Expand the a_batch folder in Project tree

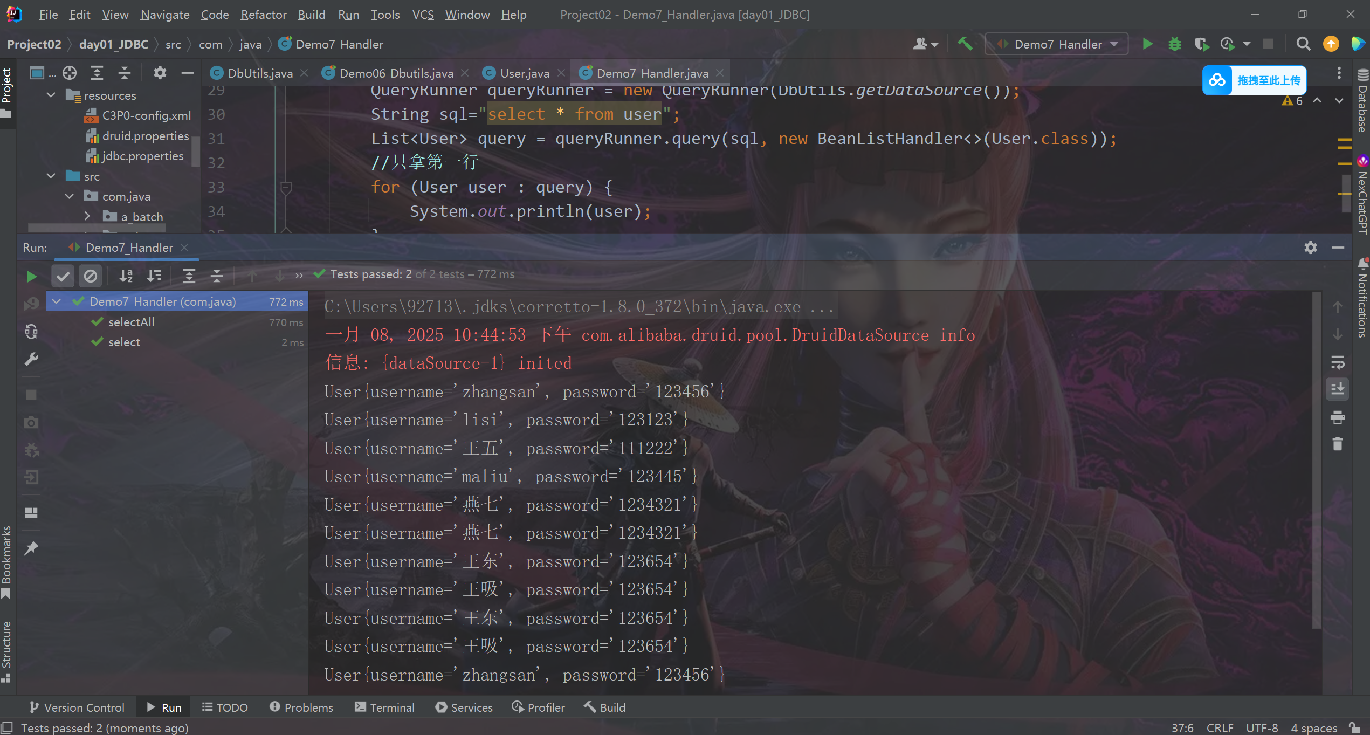pos(88,216)
